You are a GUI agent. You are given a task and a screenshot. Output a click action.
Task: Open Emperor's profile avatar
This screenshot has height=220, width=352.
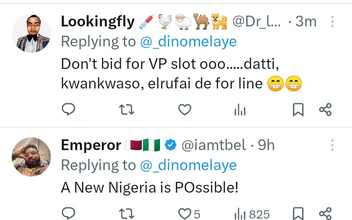[x=31, y=157]
